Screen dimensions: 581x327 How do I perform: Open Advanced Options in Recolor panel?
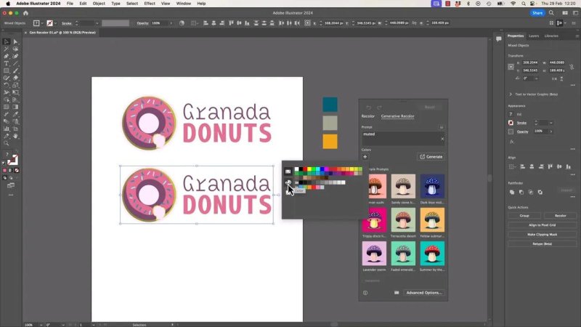[424, 293]
